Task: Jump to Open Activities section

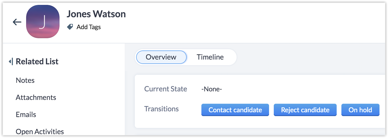Action: click(x=40, y=132)
